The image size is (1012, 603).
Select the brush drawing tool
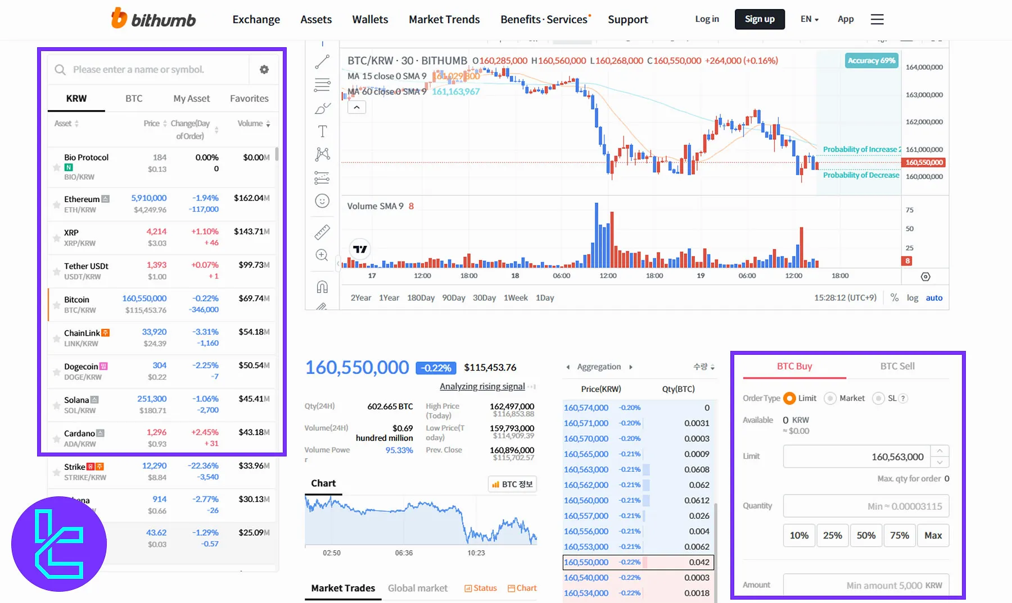point(322,108)
